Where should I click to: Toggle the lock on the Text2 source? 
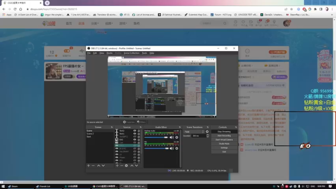click(x=139, y=131)
